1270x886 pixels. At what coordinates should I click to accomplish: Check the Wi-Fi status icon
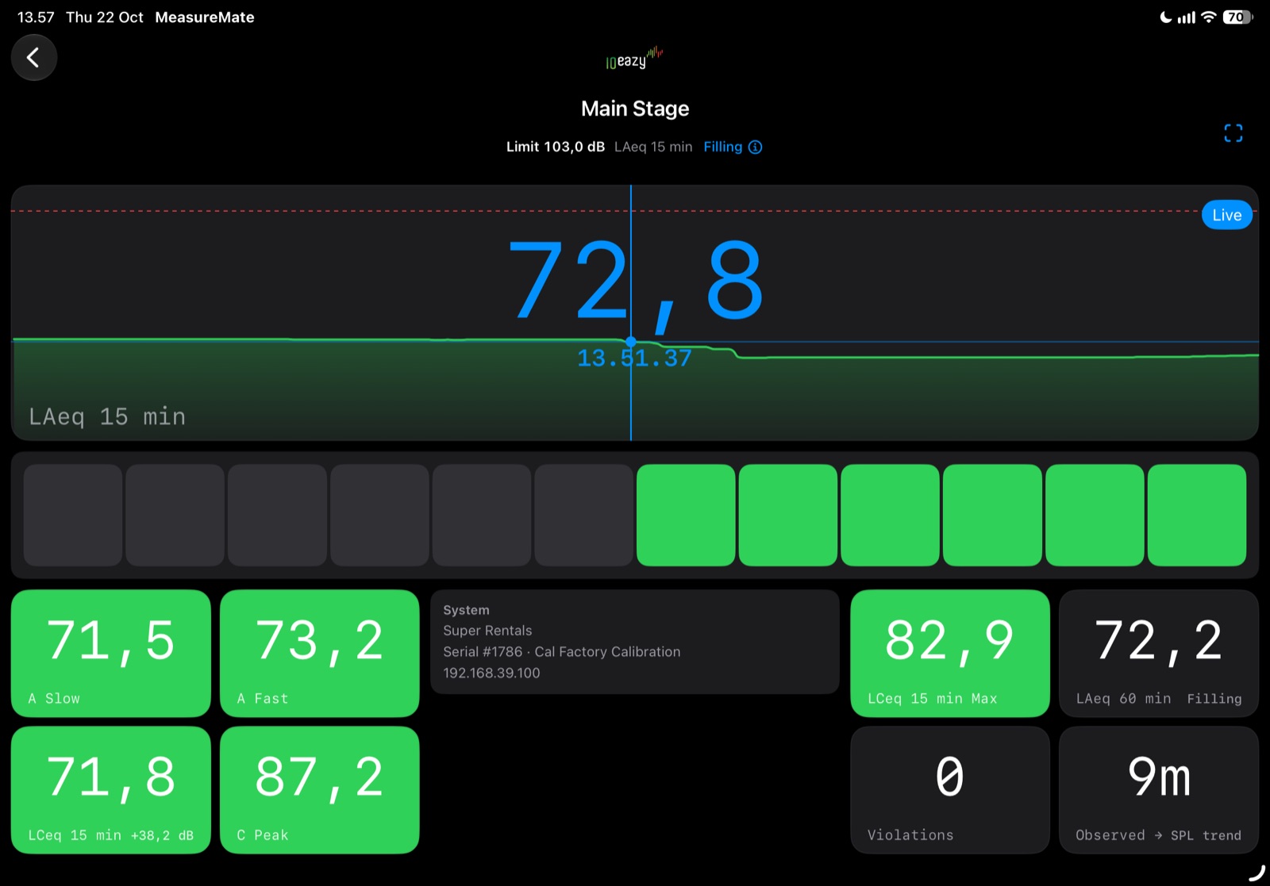tap(1208, 17)
